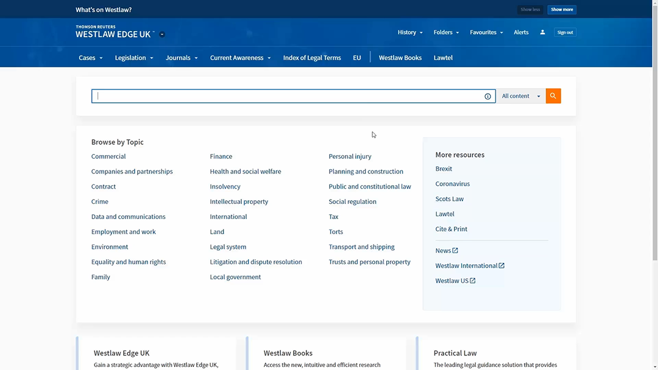The image size is (658, 370).
Task: Expand the All content dropdown
Action: [x=521, y=96]
